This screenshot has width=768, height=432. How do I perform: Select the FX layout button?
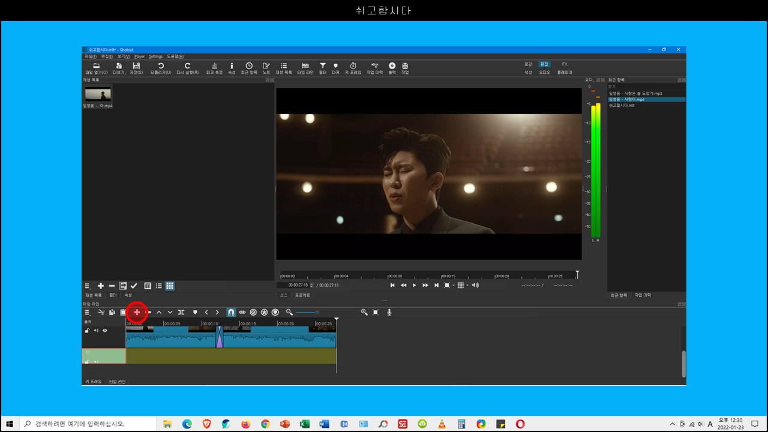click(565, 64)
